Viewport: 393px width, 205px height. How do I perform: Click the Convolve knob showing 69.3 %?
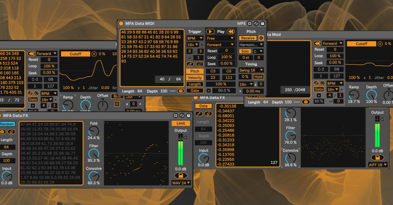click(x=94, y=176)
